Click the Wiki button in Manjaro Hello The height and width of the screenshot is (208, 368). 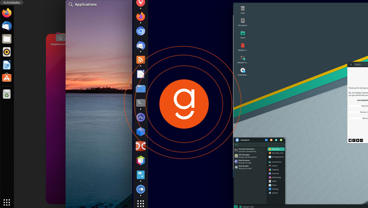[358, 119]
